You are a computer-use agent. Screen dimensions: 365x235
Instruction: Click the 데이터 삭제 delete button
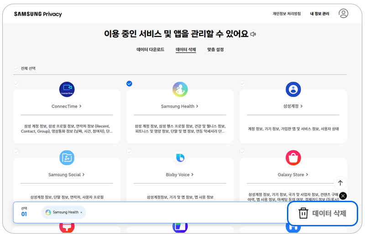click(x=323, y=214)
